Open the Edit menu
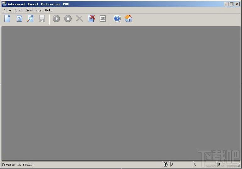The image size is (242, 169). 18,10
